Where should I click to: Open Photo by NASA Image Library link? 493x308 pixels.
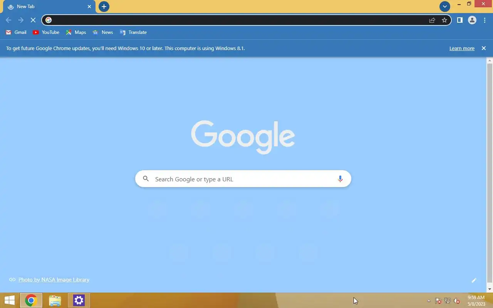click(54, 280)
